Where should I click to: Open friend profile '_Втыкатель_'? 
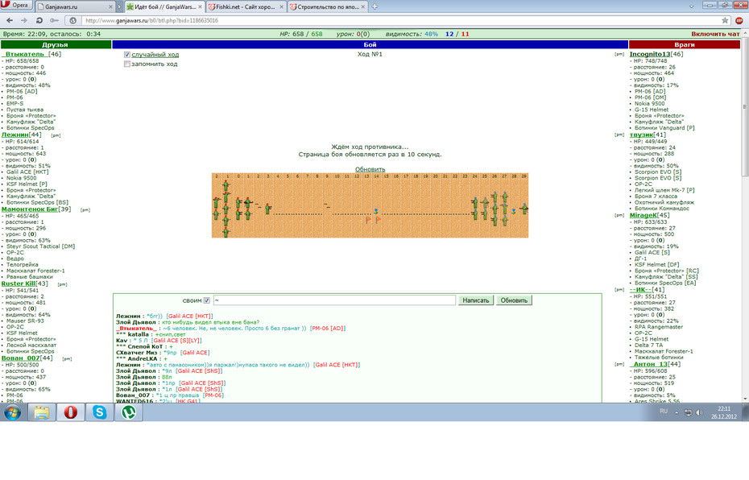click(x=24, y=54)
